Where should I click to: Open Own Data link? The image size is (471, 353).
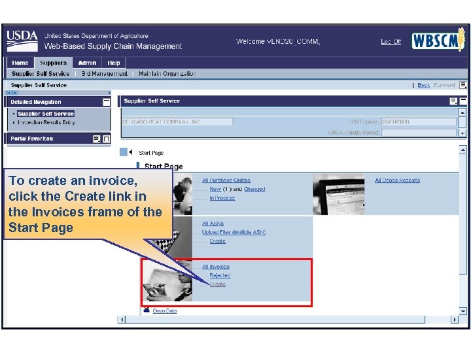[x=165, y=311]
